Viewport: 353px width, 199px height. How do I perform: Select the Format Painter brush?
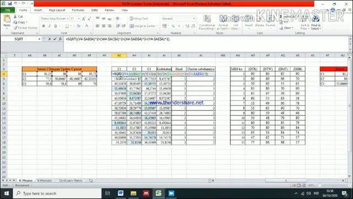click(15, 28)
